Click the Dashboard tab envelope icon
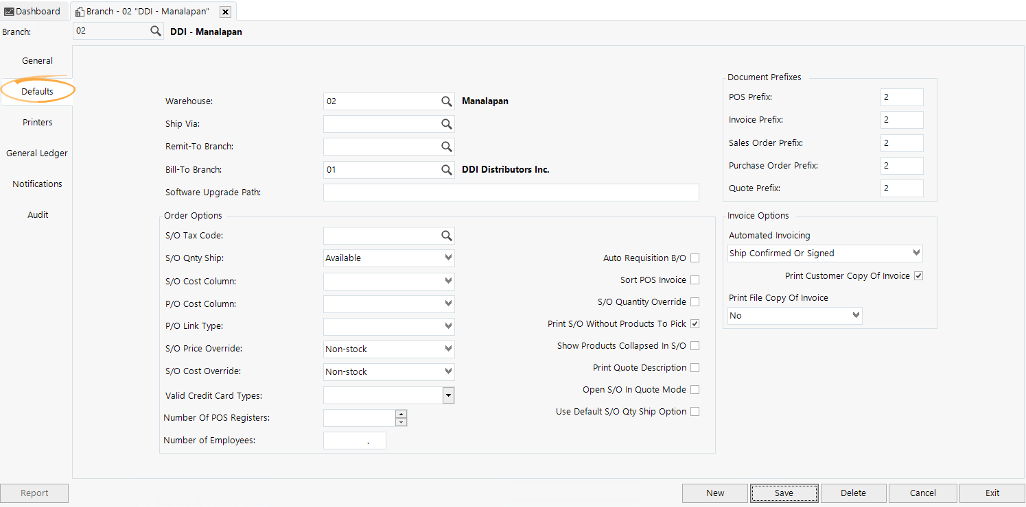Viewport: 1026px width, 507px height. tap(10, 11)
